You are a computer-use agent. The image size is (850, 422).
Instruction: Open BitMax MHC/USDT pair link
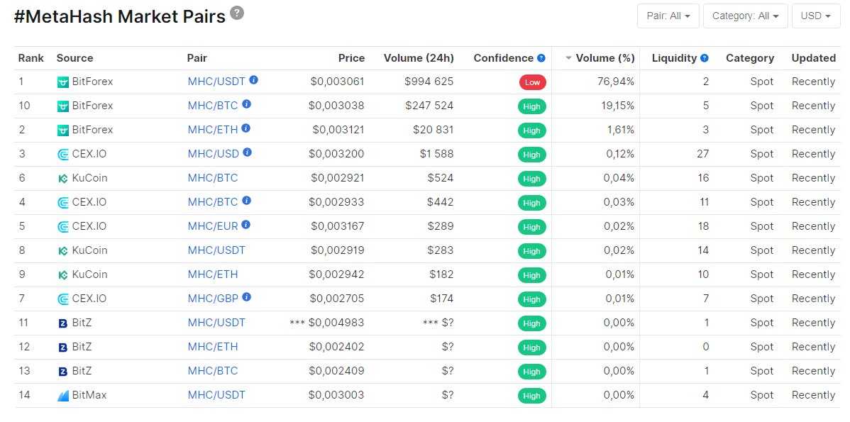216,394
